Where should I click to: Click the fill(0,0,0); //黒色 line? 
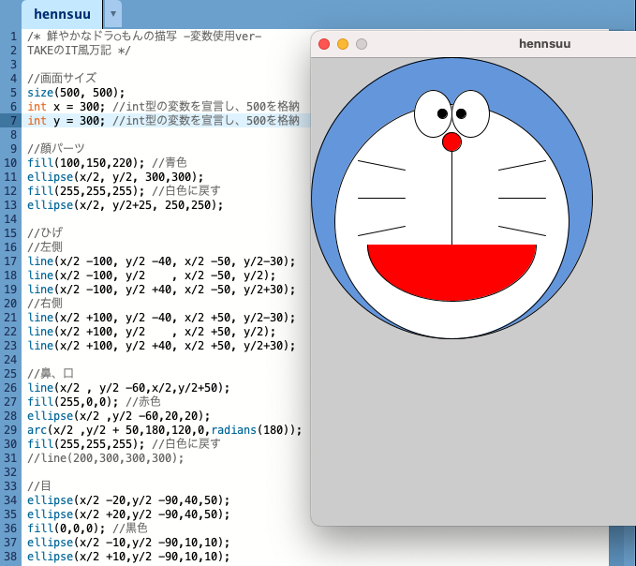pyautogui.click(x=87, y=529)
